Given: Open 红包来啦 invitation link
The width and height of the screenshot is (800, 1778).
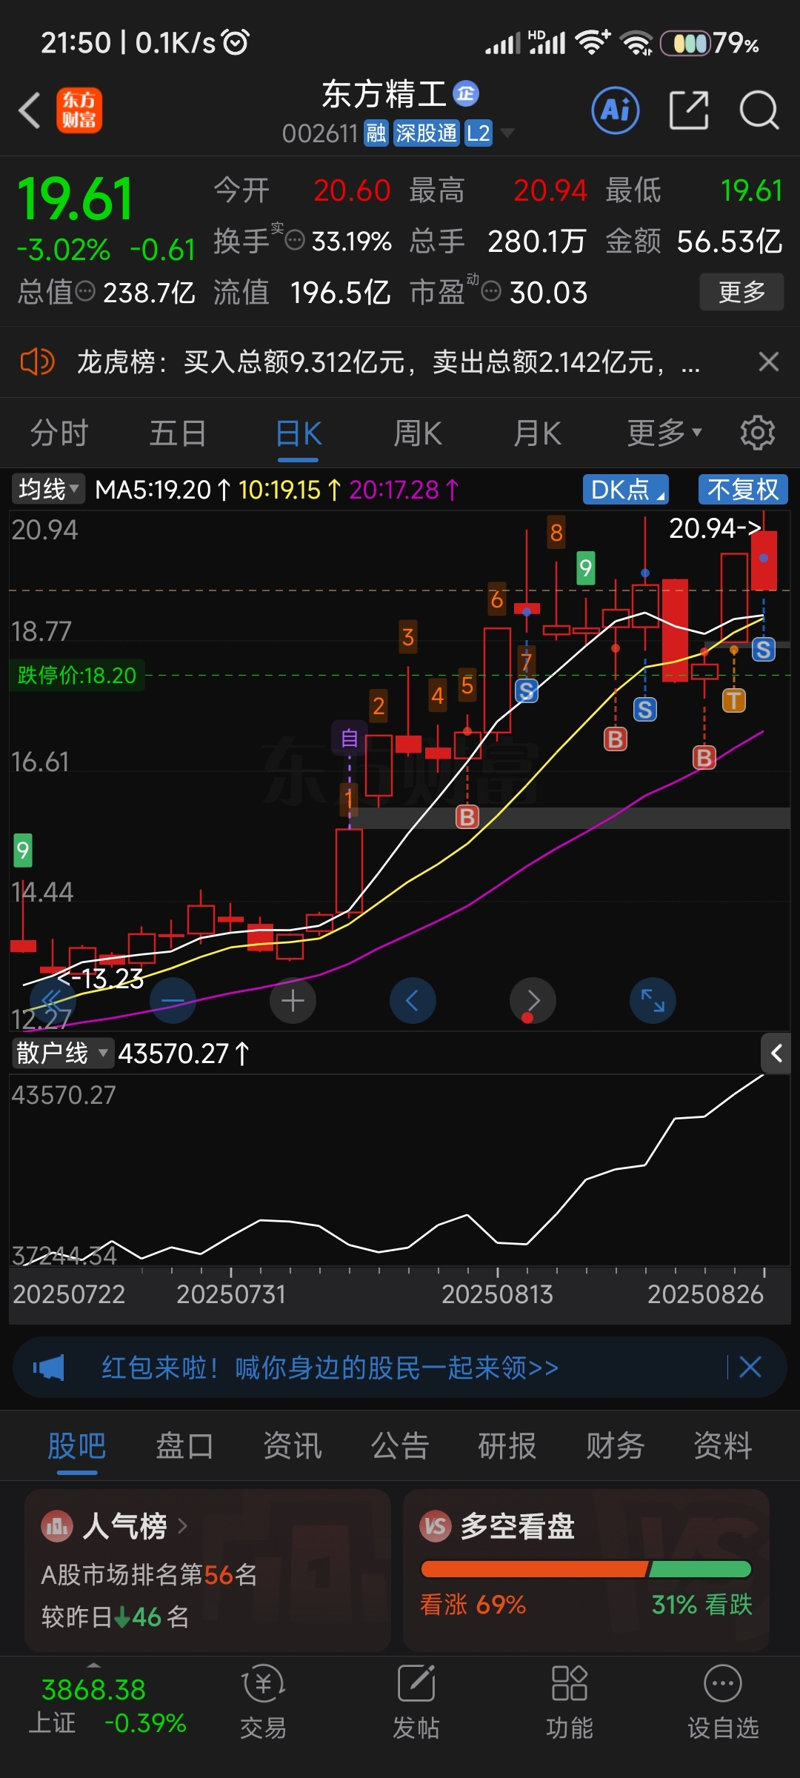Looking at the screenshot, I should pyautogui.click(x=330, y=1368).
